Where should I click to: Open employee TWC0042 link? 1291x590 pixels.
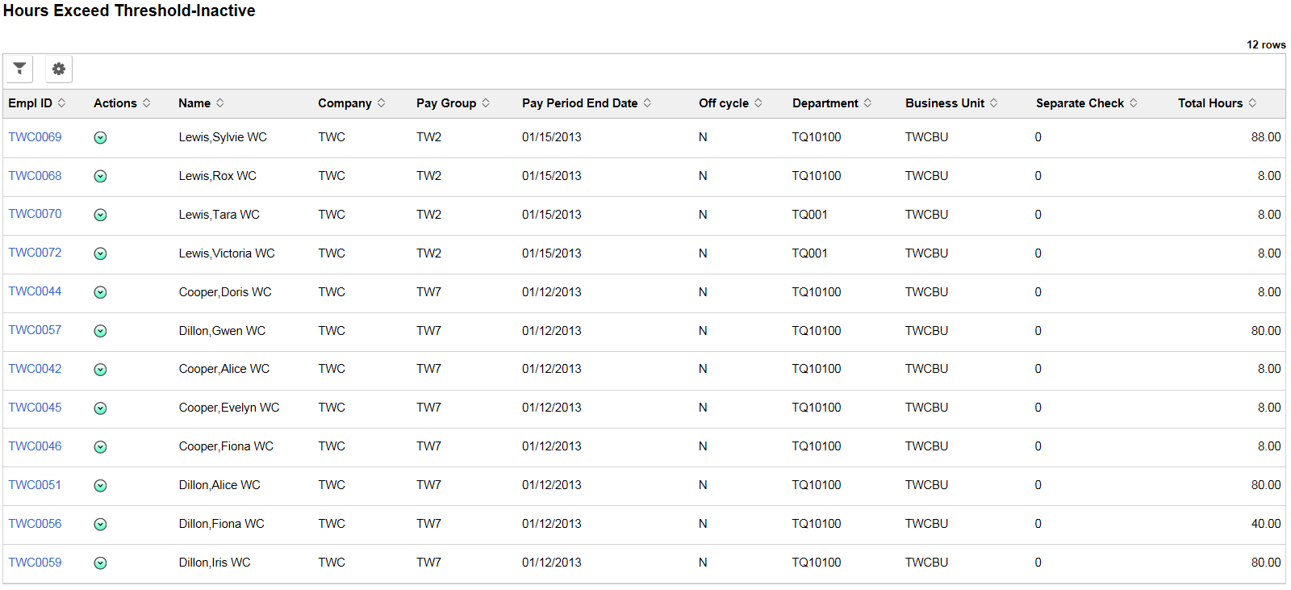[35, 369]
